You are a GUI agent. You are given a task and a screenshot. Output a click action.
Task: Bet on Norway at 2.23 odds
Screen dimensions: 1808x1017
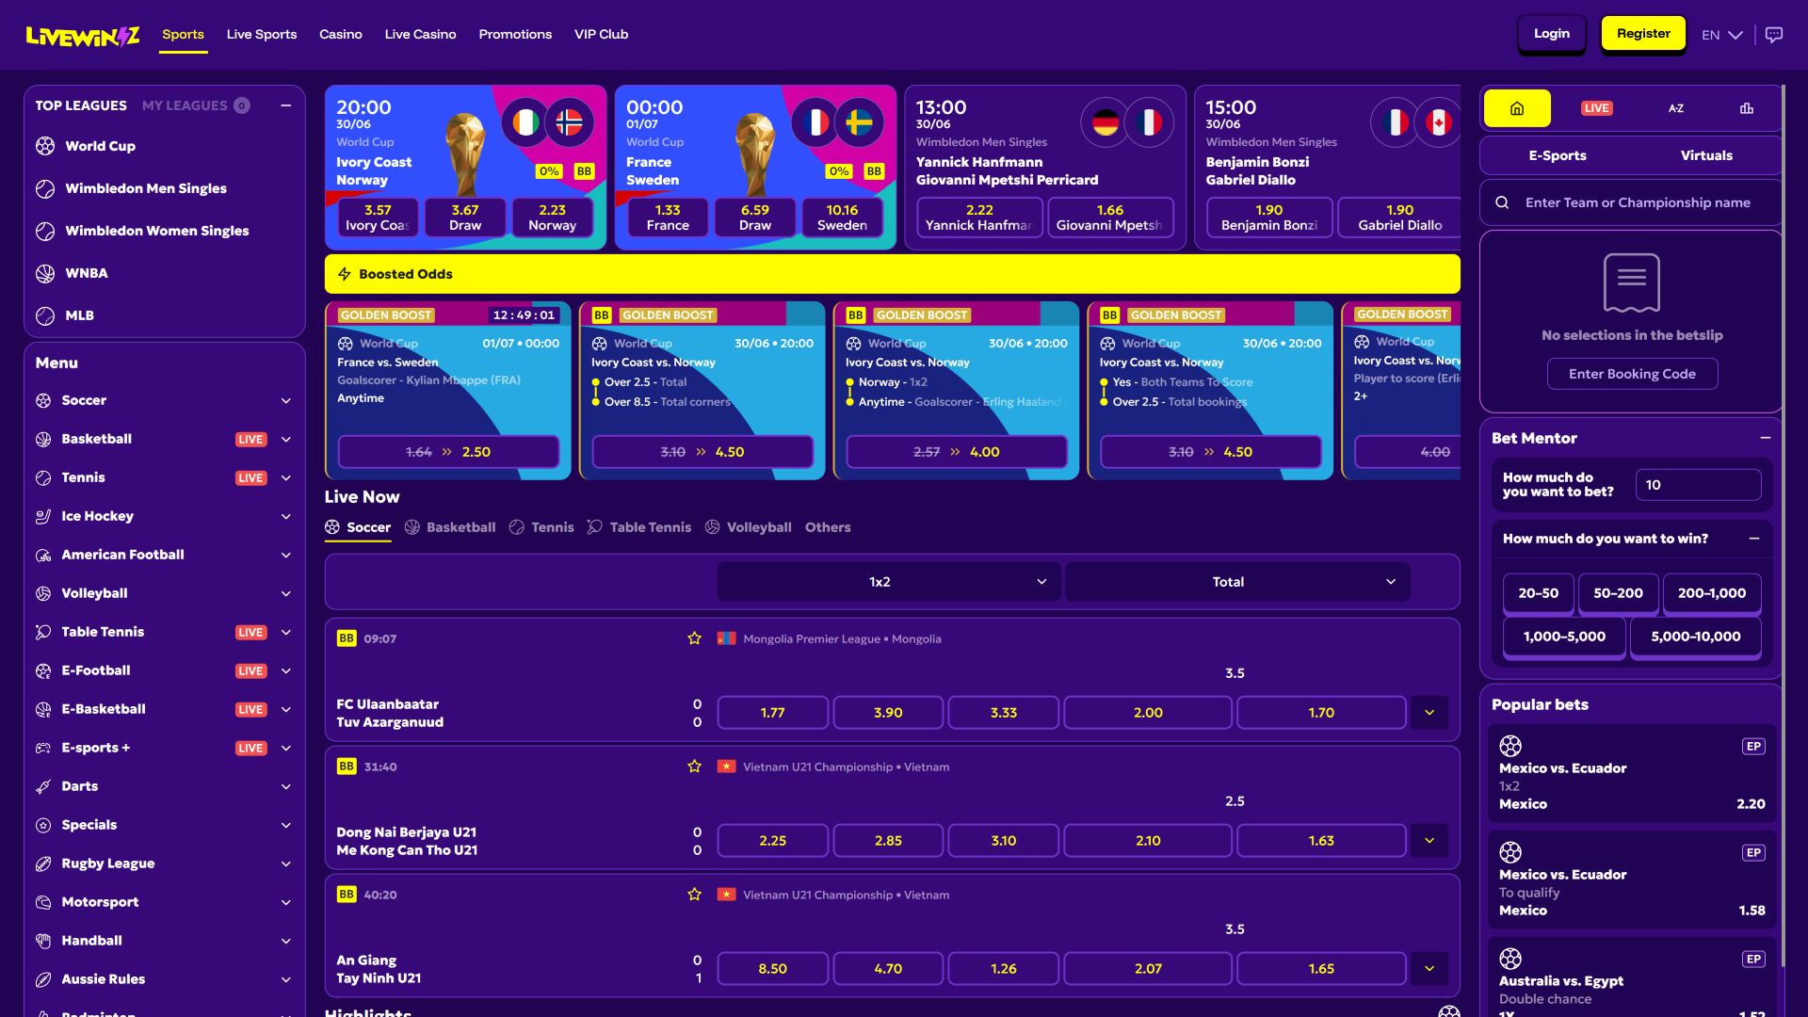tap(552, 218)
